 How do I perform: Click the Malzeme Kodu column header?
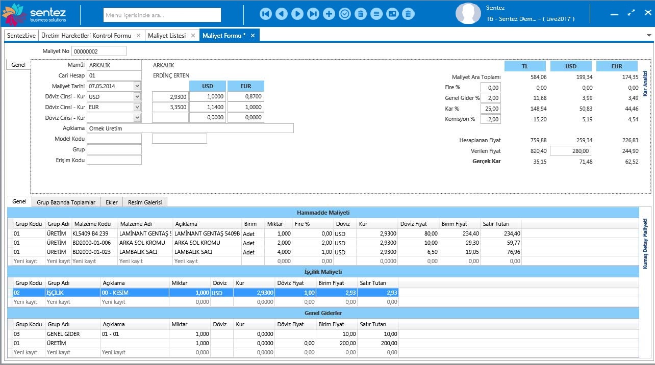tap(94, 224)
